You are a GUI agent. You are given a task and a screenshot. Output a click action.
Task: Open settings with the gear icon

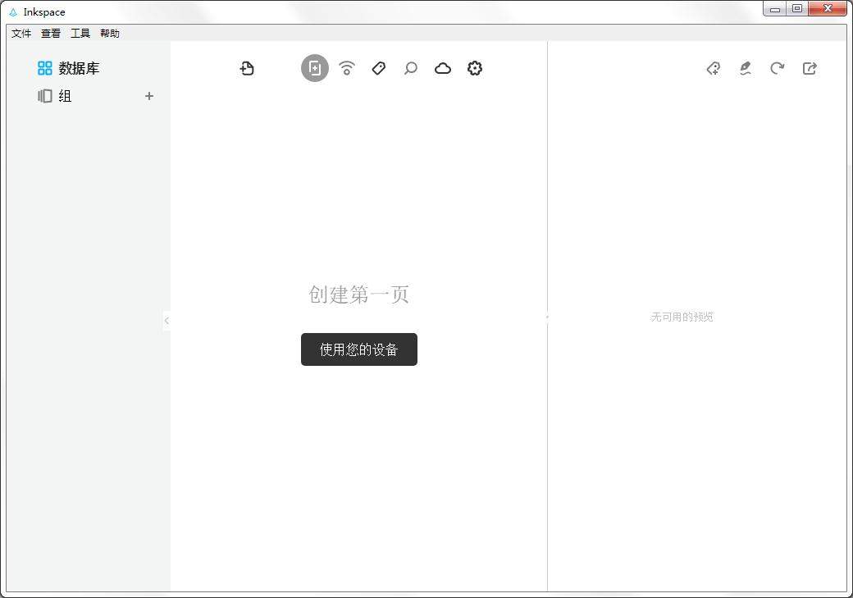pos(475,68)
